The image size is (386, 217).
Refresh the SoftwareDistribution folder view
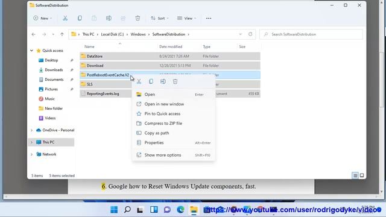coord(250,34)
